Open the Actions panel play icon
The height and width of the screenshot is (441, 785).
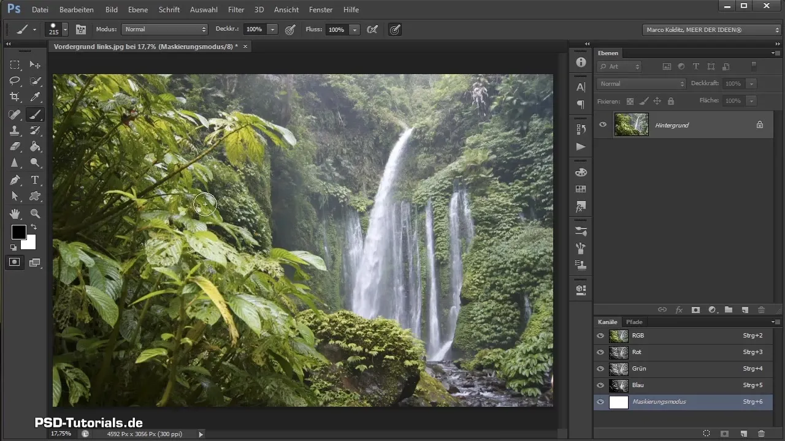tap(581, 147)
